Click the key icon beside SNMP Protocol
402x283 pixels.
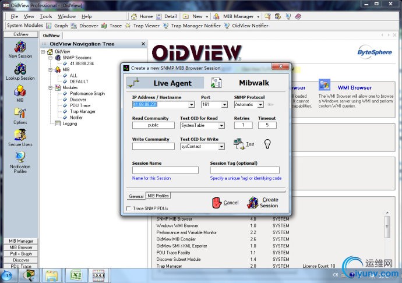click(x=270, y=104)
